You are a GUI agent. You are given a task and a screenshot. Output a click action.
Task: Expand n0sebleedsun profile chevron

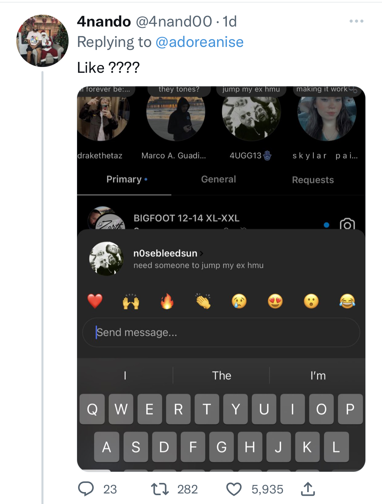(x=201, y=253)
